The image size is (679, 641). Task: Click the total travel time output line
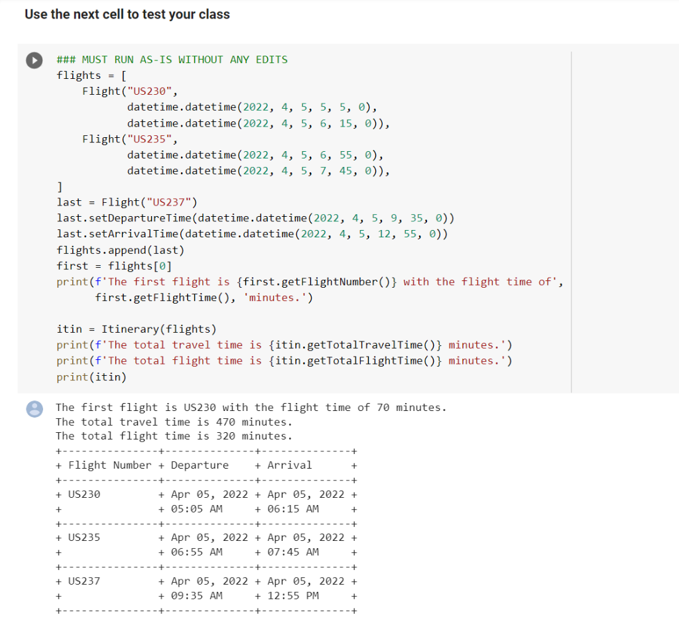pyautogui.click(x=176, y=422)
